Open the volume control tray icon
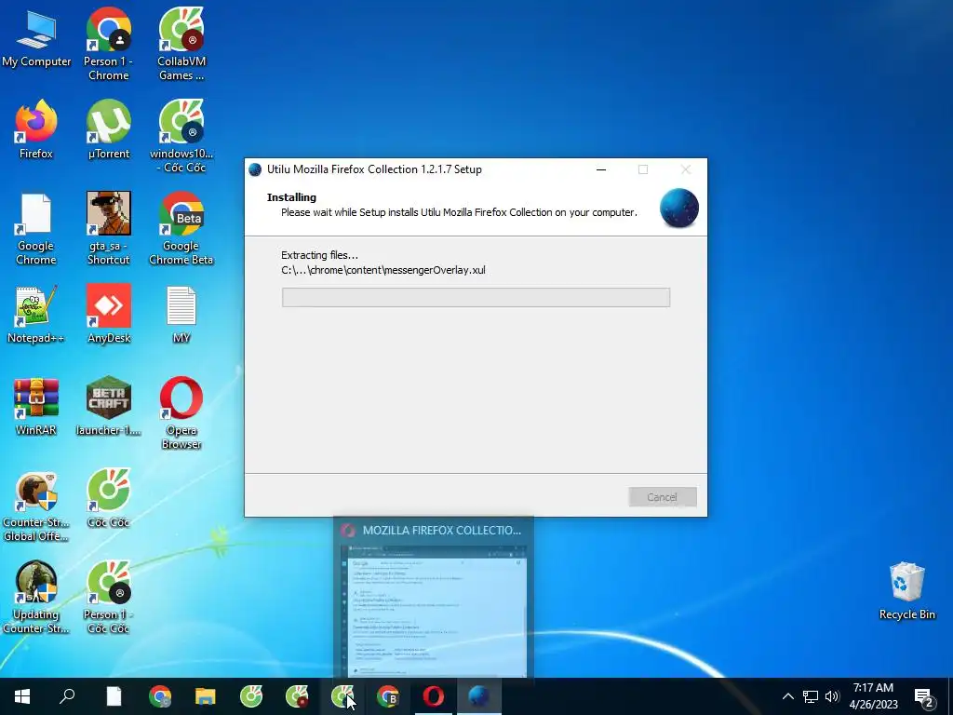Viewport: 953px width, 715px height. point(832,696)
